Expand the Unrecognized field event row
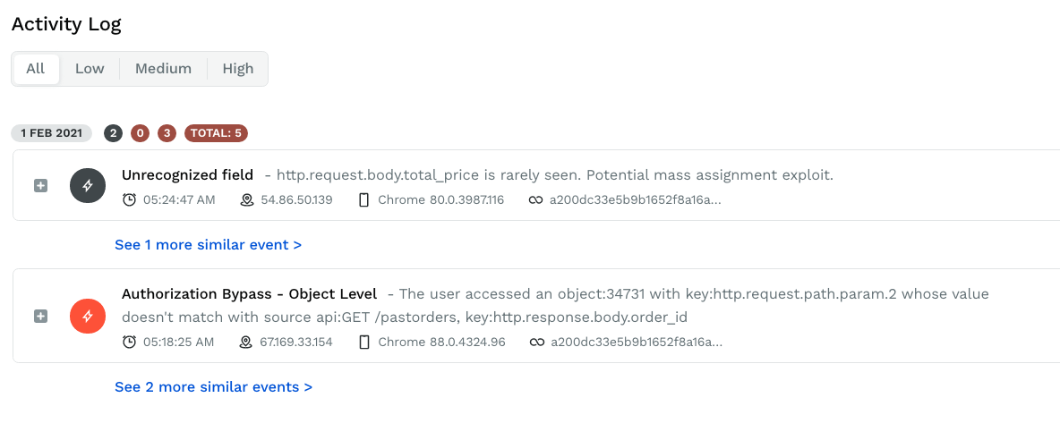 (x=40, y=186)
